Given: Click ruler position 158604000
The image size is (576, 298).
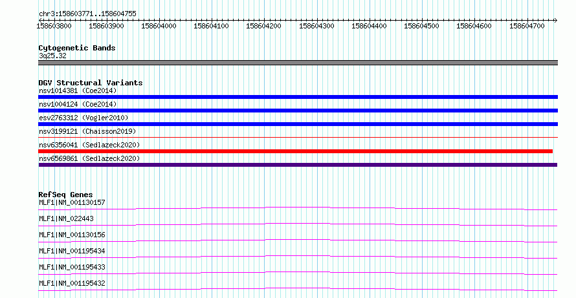Looking at the screenshot, I should pos(159,26).
